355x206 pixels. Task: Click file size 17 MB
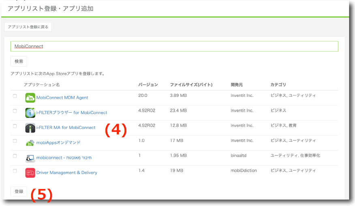click(177, 141)
